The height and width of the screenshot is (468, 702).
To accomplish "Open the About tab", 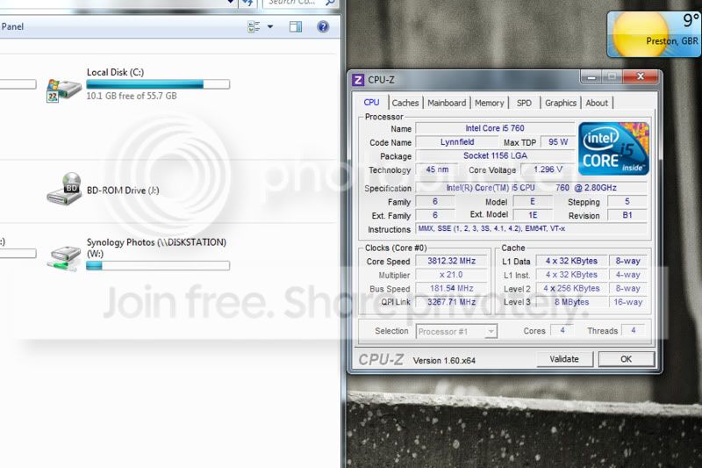I will 597,103.
